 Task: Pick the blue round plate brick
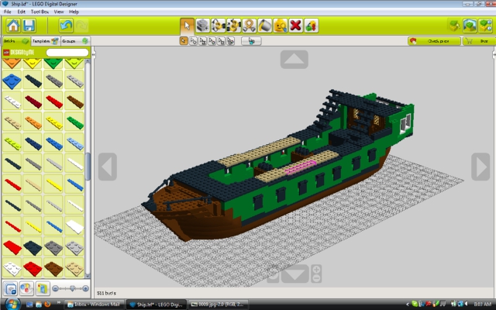(x=12, y=81)
